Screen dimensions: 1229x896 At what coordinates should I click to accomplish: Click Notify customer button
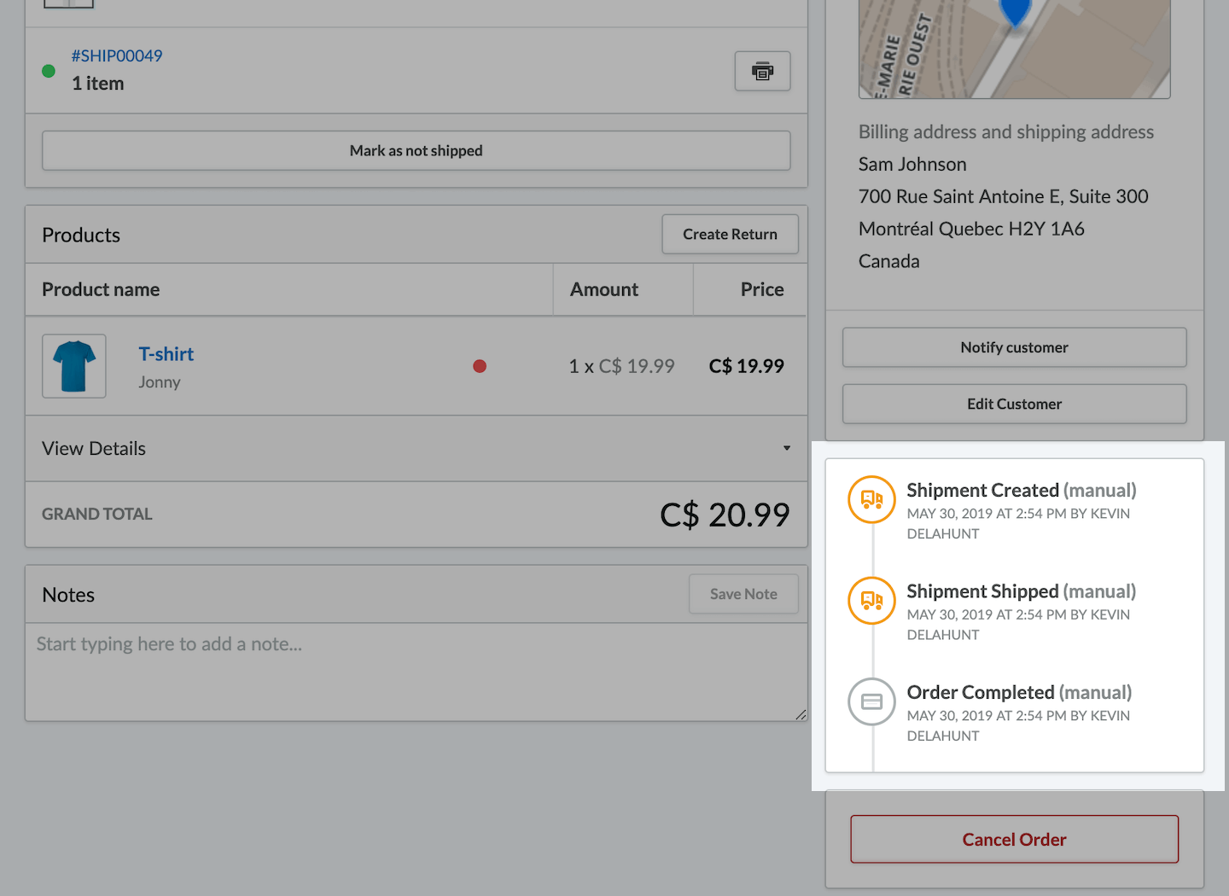tap(1014, 347)
